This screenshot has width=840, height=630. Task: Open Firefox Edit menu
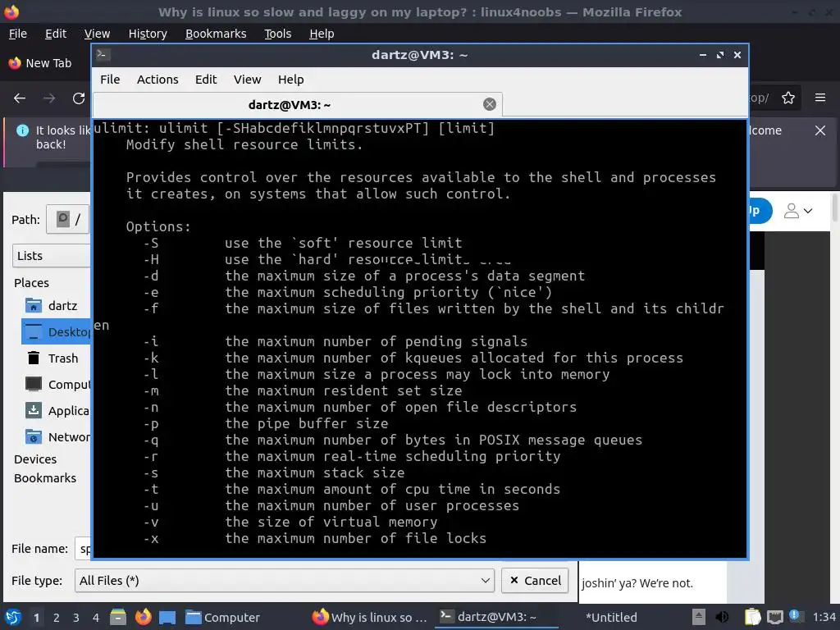[x=56, y=34]
